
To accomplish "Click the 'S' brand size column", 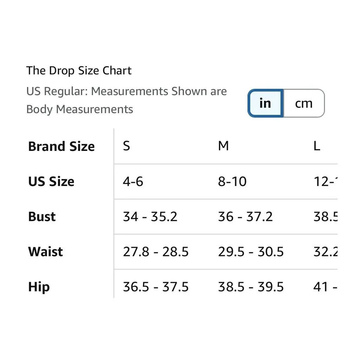I will pyautogui.click(x=127, y=146).
